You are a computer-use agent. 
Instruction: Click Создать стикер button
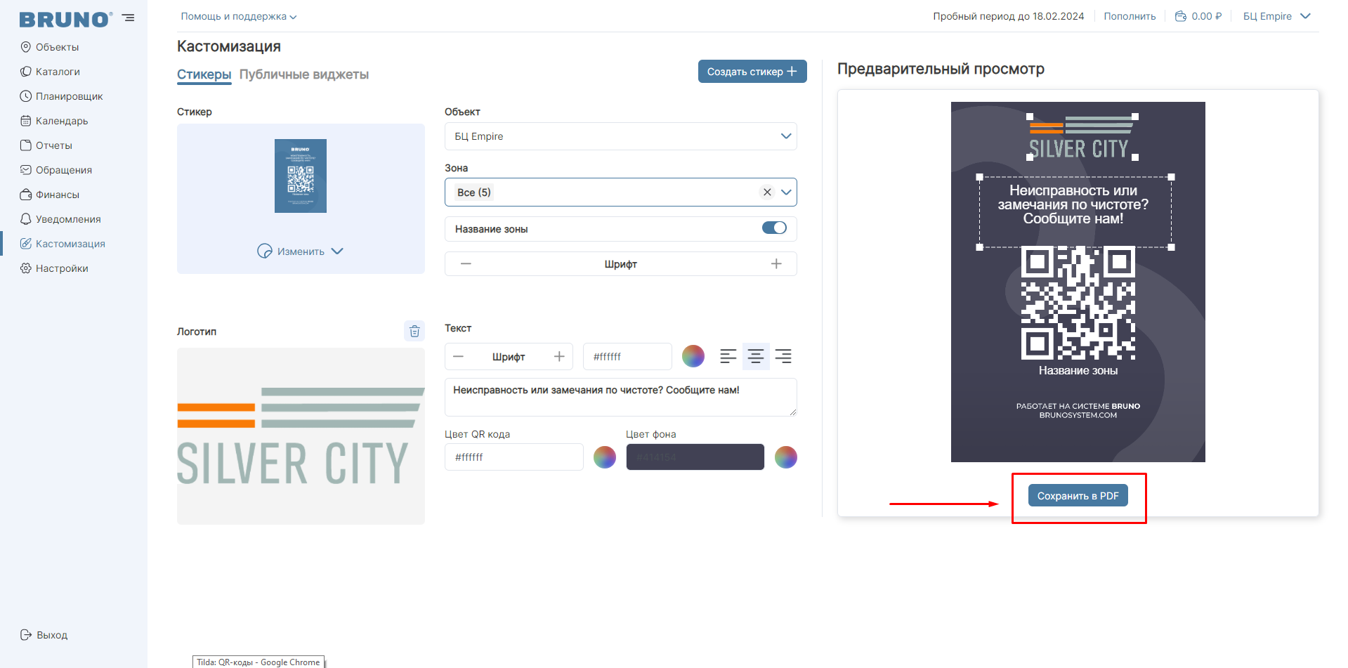tap(752, 72)
